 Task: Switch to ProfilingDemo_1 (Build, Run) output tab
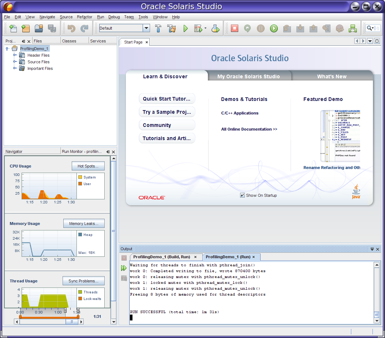[165, 257]
